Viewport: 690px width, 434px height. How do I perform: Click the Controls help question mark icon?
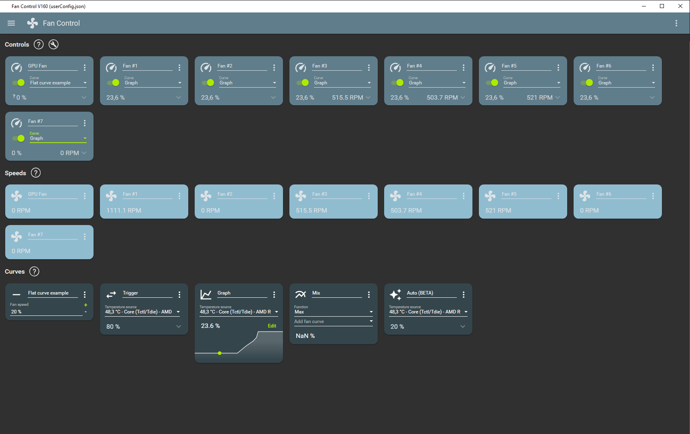coord(39,45)
